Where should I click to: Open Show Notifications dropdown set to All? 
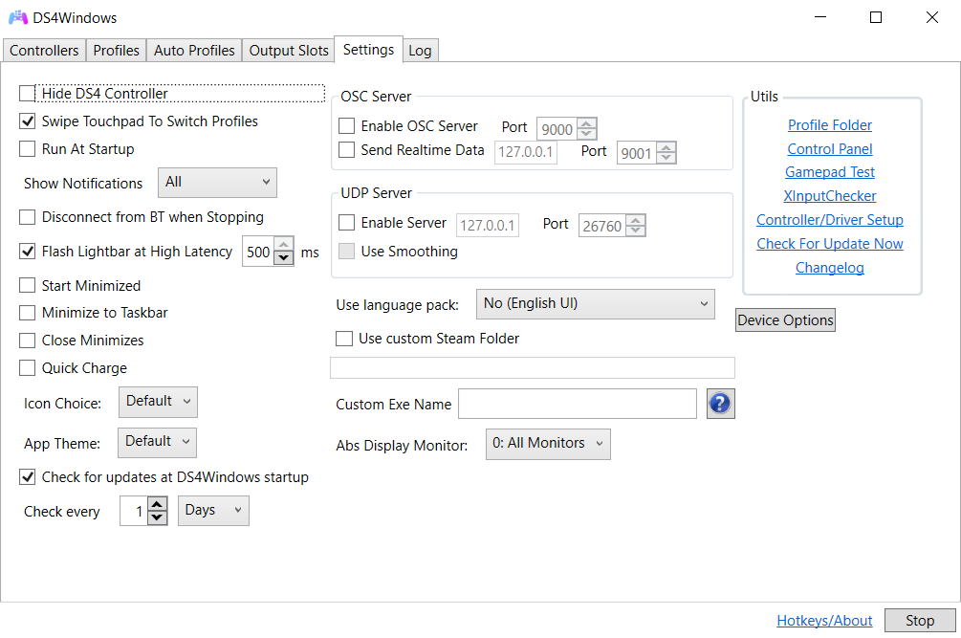click(x=217, y=182)
